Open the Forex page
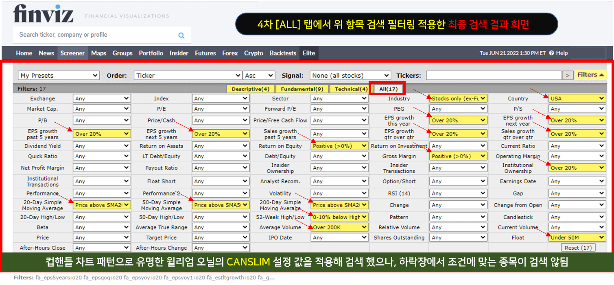This screenshot has width=614, height=285. tap(230, 53)
